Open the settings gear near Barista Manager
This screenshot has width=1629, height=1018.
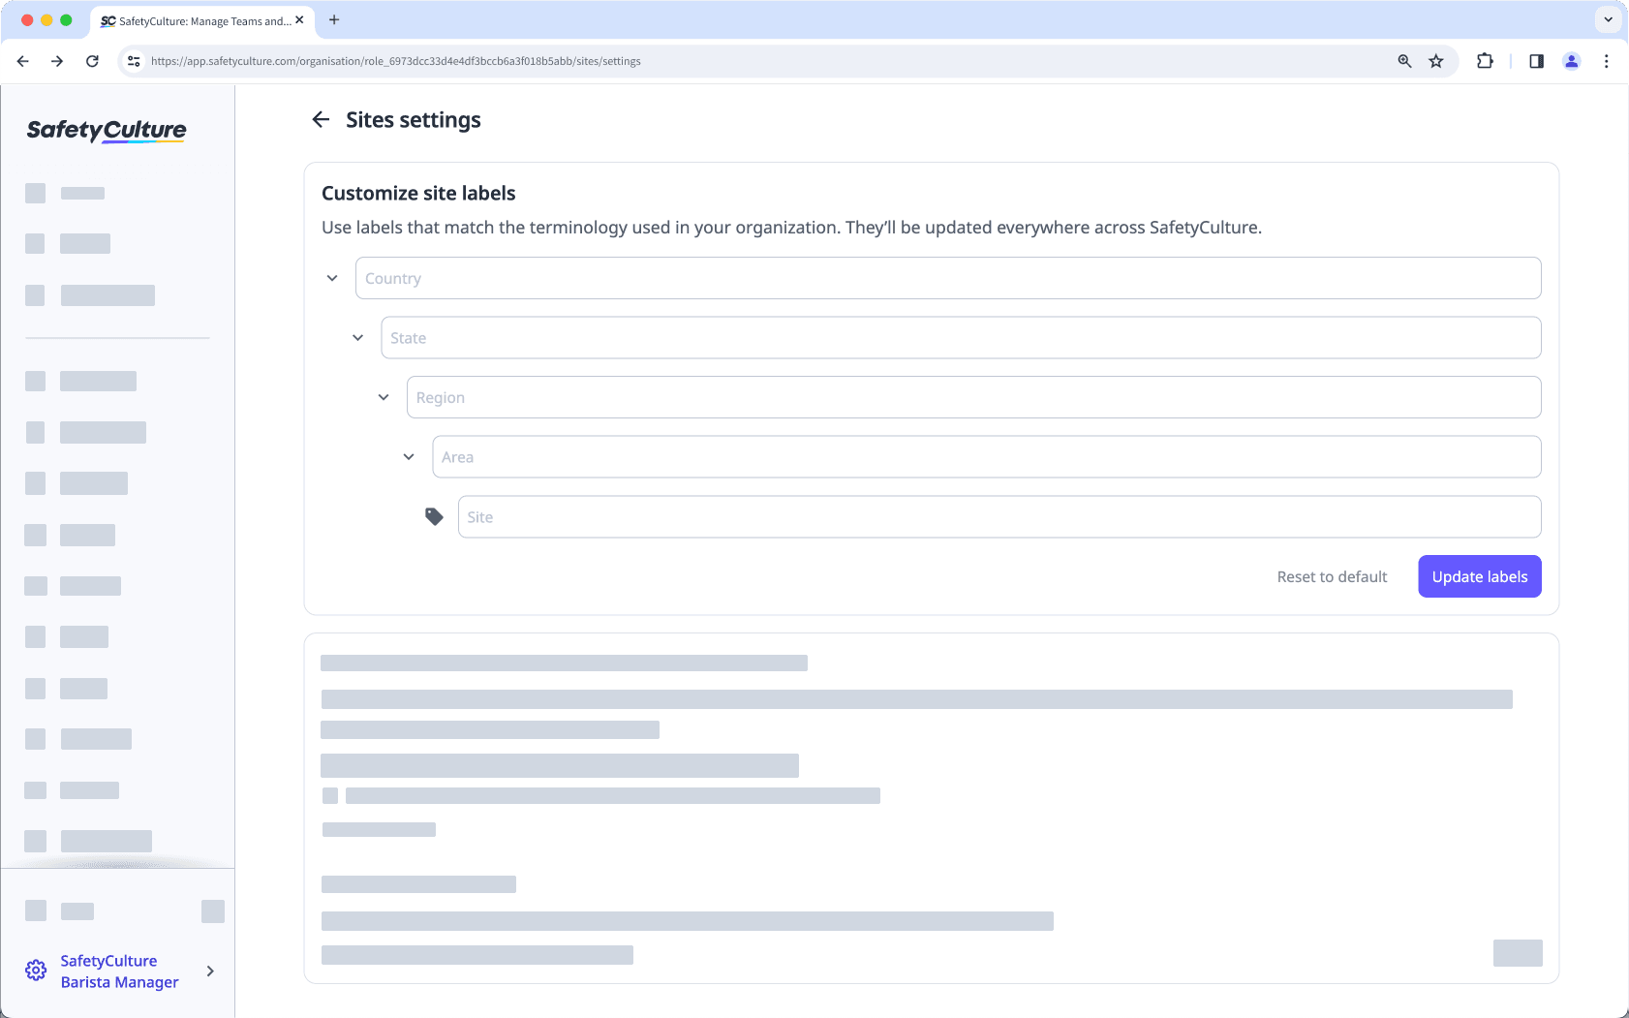pyautogui.click(x=36, y=970)
